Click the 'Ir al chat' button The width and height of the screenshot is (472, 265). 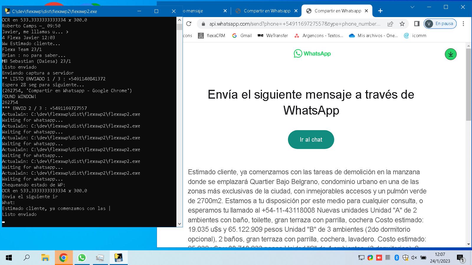coord(311,140)
